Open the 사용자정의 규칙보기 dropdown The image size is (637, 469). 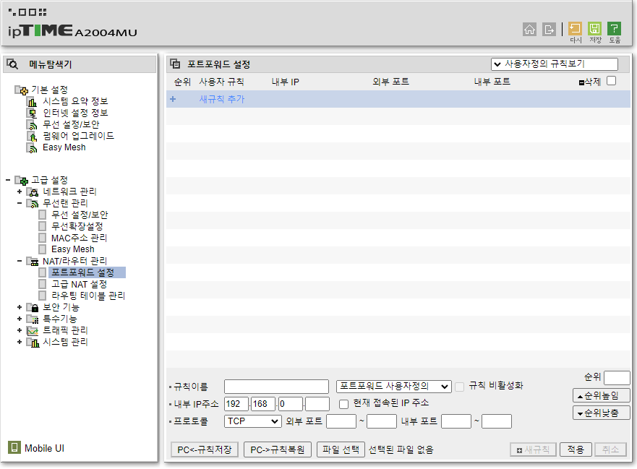[554, 64]
